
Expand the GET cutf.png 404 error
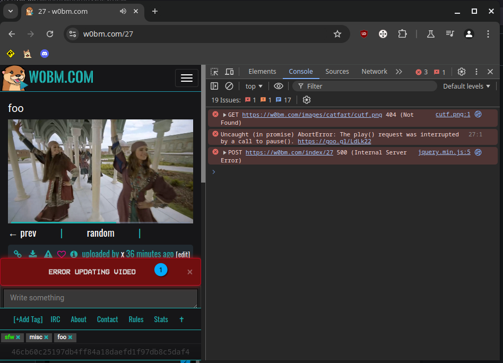pos(224,115)
